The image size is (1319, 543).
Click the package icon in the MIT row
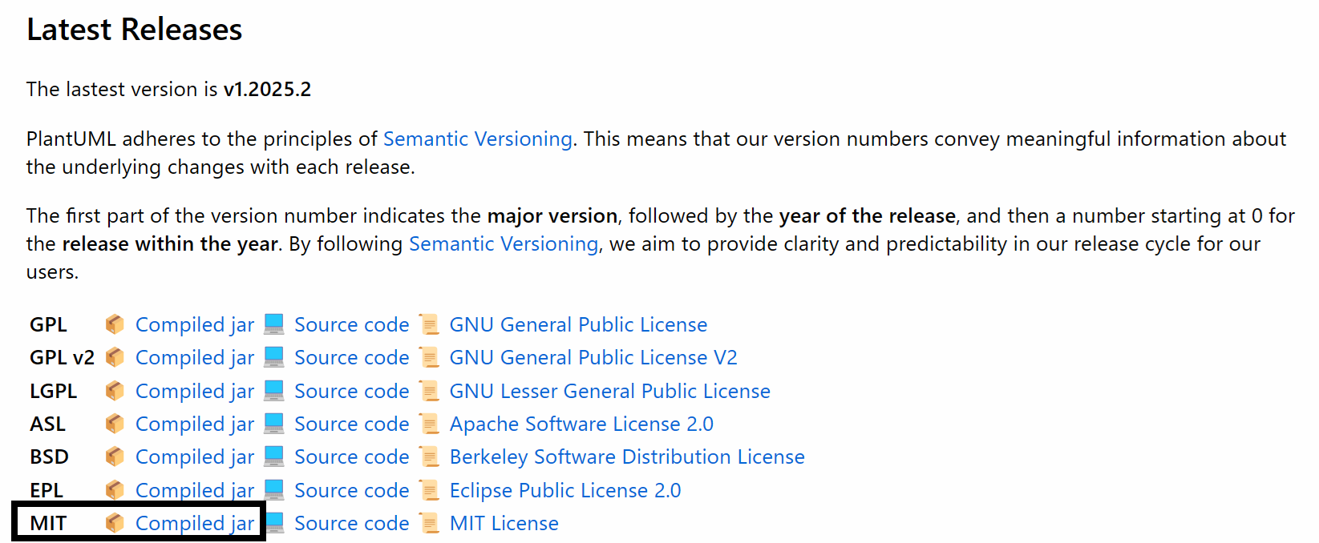[115, 523]
